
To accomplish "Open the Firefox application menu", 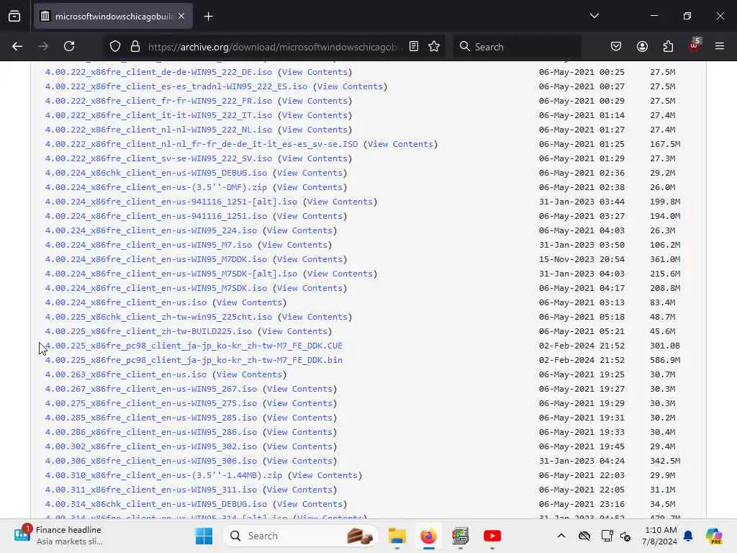I will click(720, 47).
